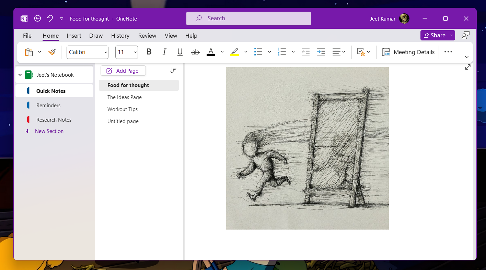
Task: Click the Meeting Details button
Action: click(x=408, y=52)
